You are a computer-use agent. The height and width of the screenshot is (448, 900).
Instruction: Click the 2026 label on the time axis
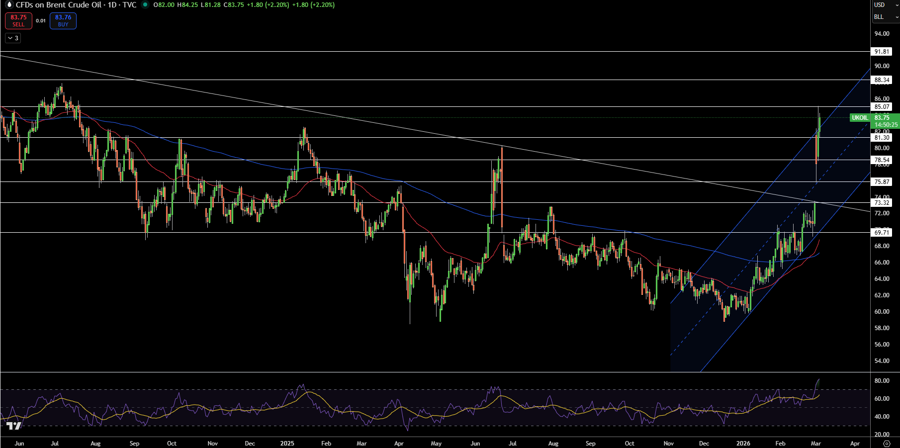pos(743,444)
